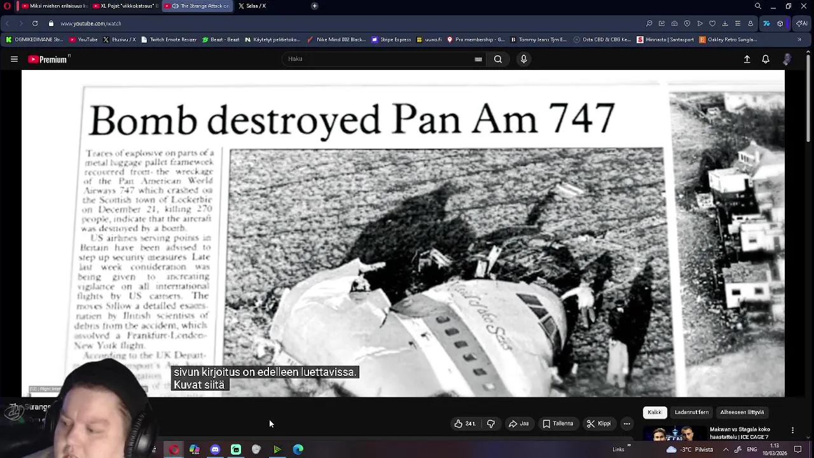Click the Opera icon in the taskbar
Screen dimensions: 814x458
(x=174, y=450)
